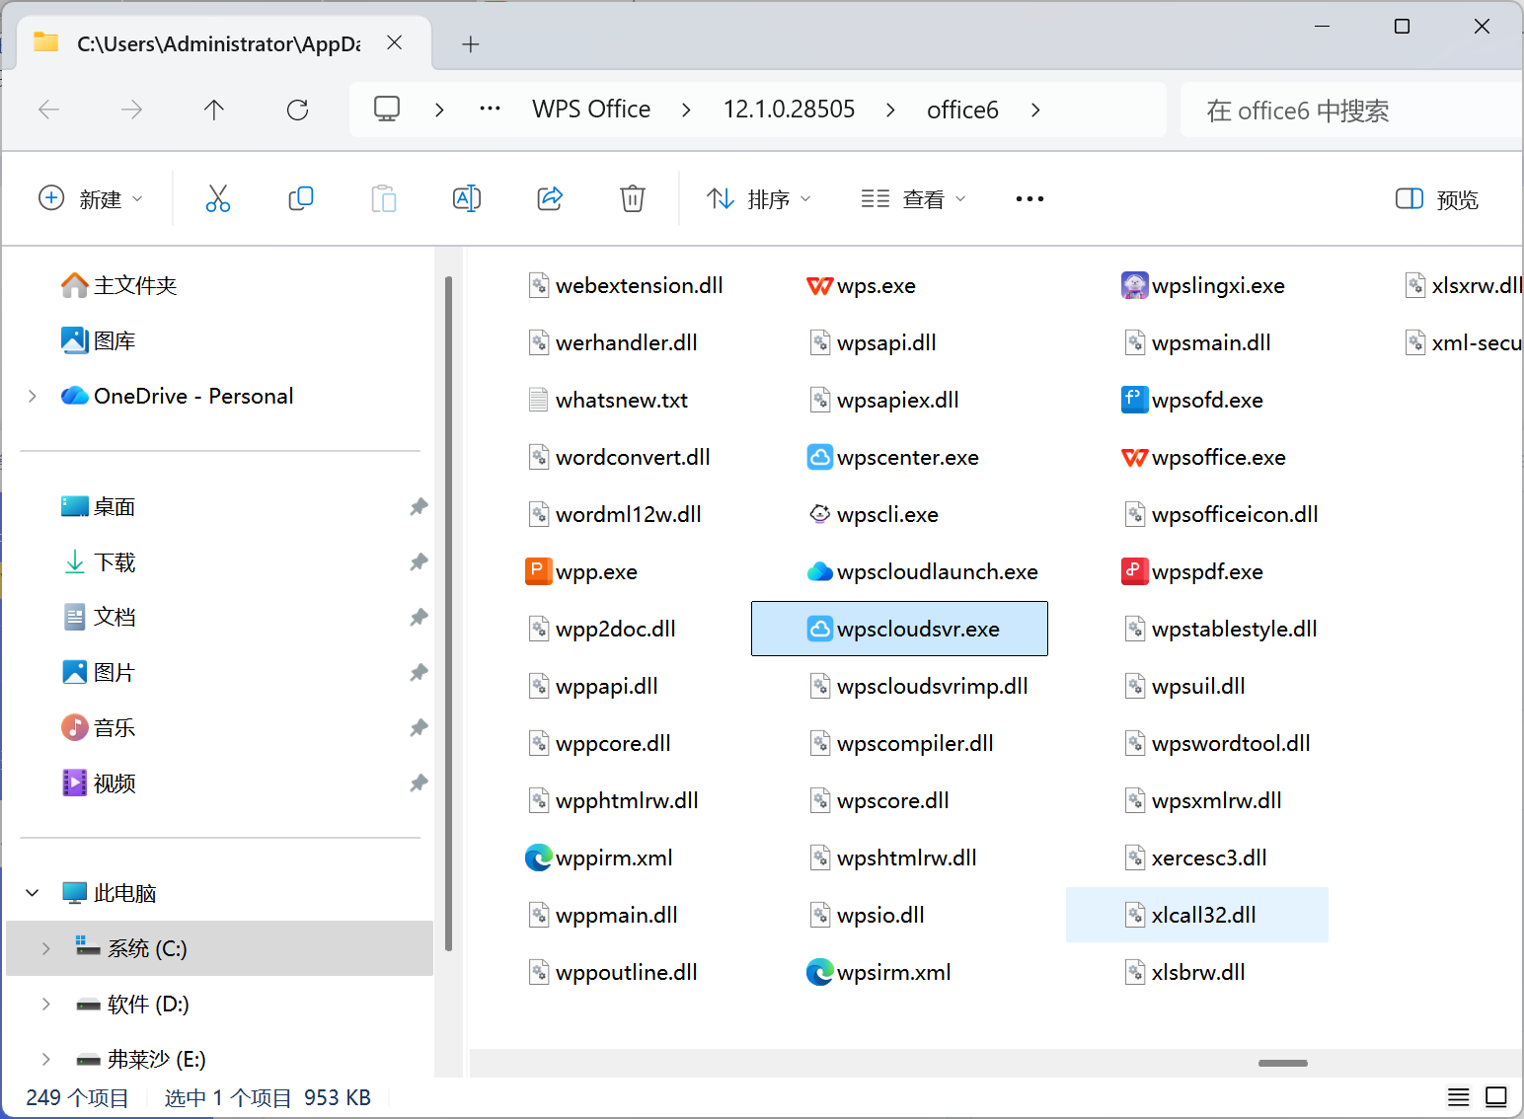This screenshot has width=1524, height=1119.
Task: Toggle the 预览 preview pane
Action: [1437, 199]
